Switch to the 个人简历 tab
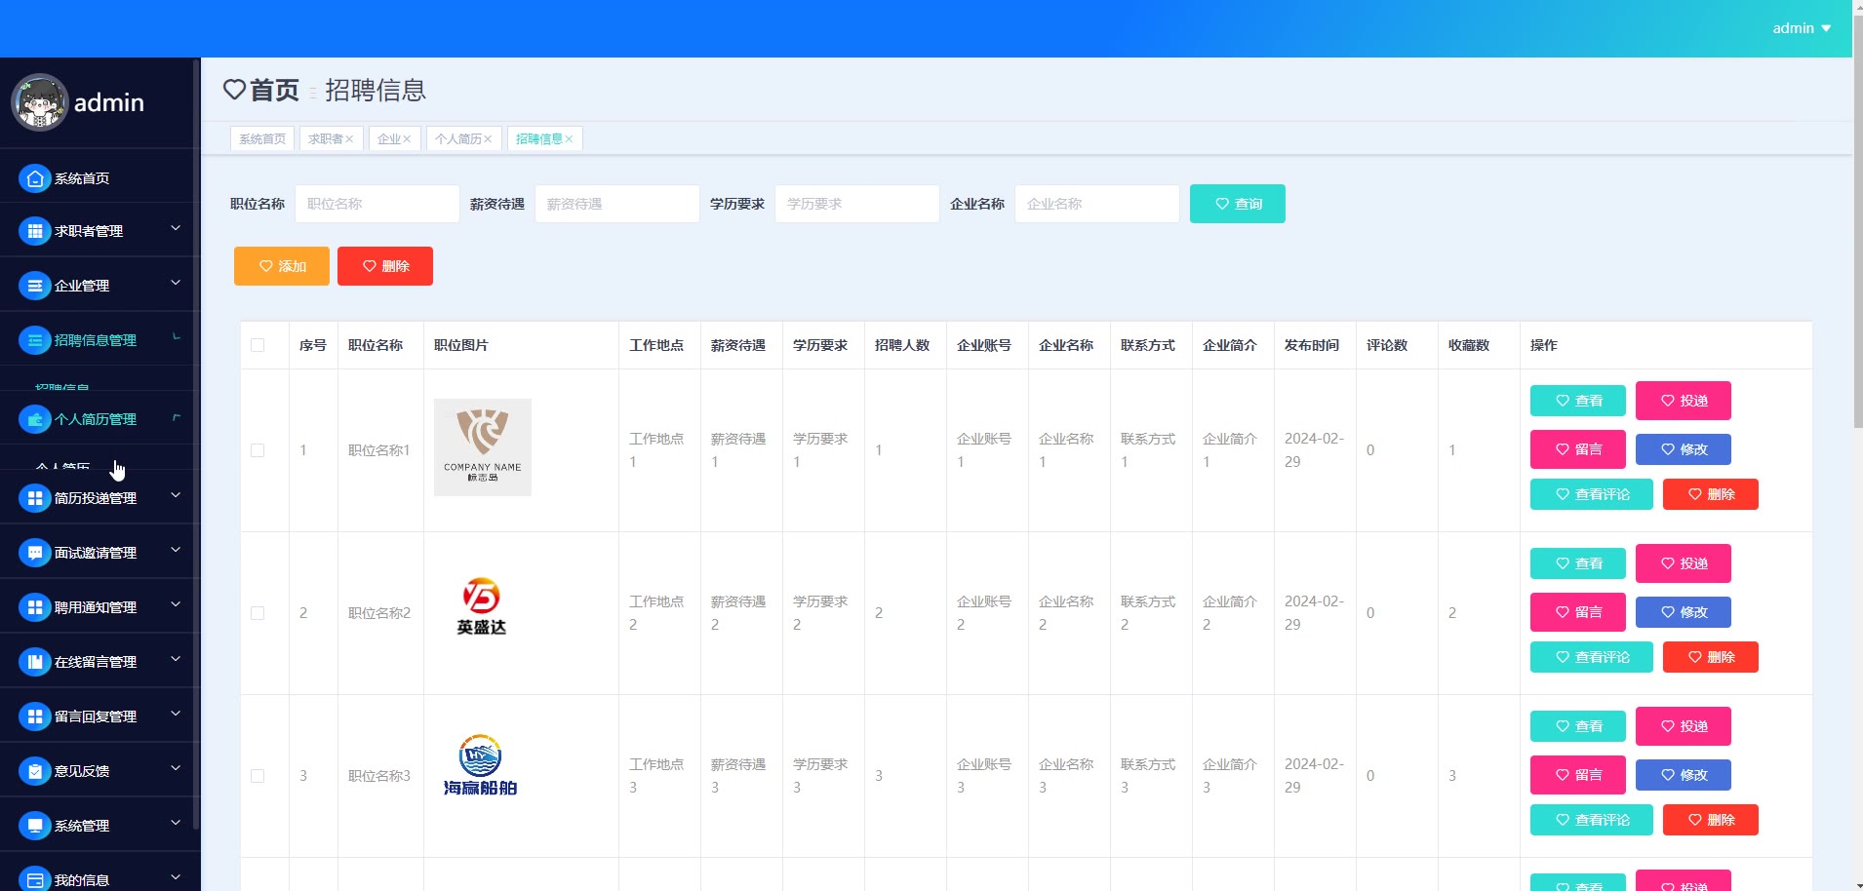This screenshot has width=1863, height=891. click(x=457, y=139)
